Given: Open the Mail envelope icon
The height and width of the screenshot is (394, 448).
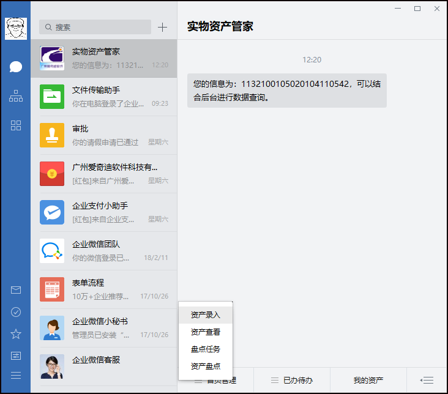Looking at the screenshot, I should [16, 290].
